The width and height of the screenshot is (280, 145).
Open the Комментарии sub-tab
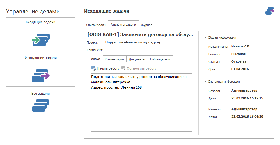[114, 59]
